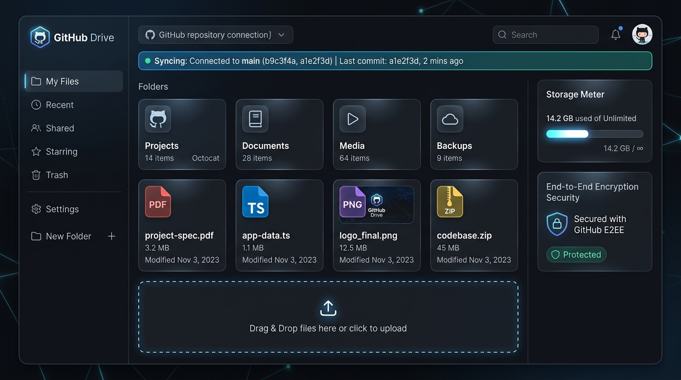681x380 pixels.
Task: Open the notification bell
Action: [616, 35]
